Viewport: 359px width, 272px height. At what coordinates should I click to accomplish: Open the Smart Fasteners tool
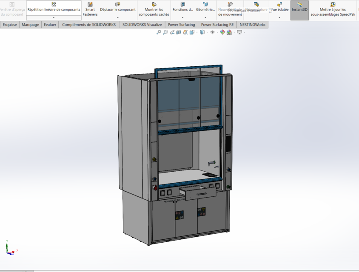[90, 9]
